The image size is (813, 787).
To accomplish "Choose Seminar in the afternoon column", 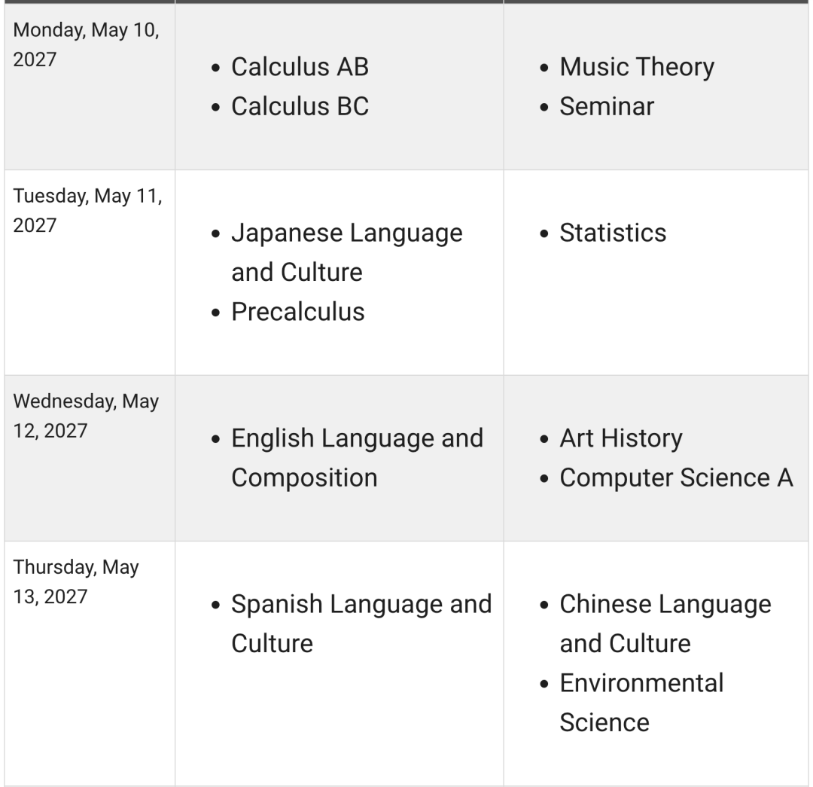I will [607, 106].
